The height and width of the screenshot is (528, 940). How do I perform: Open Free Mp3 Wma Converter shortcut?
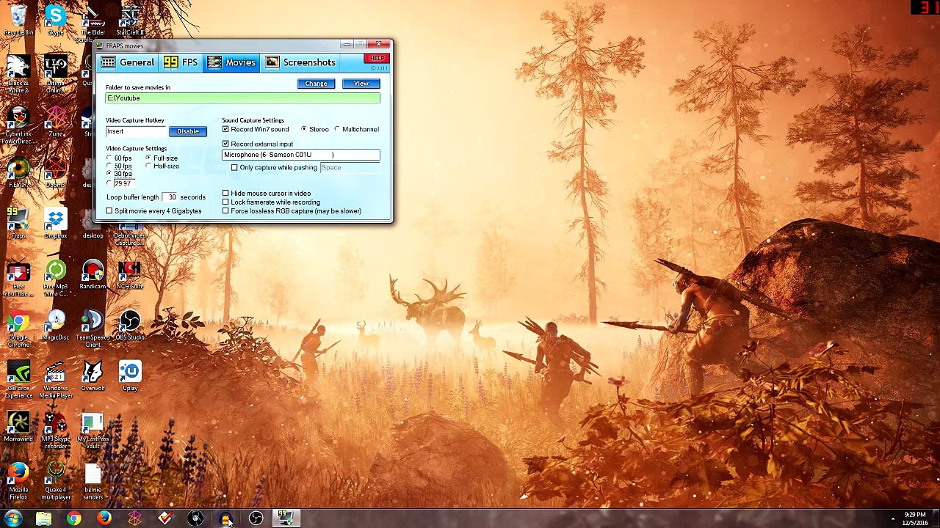coord(55,279)
